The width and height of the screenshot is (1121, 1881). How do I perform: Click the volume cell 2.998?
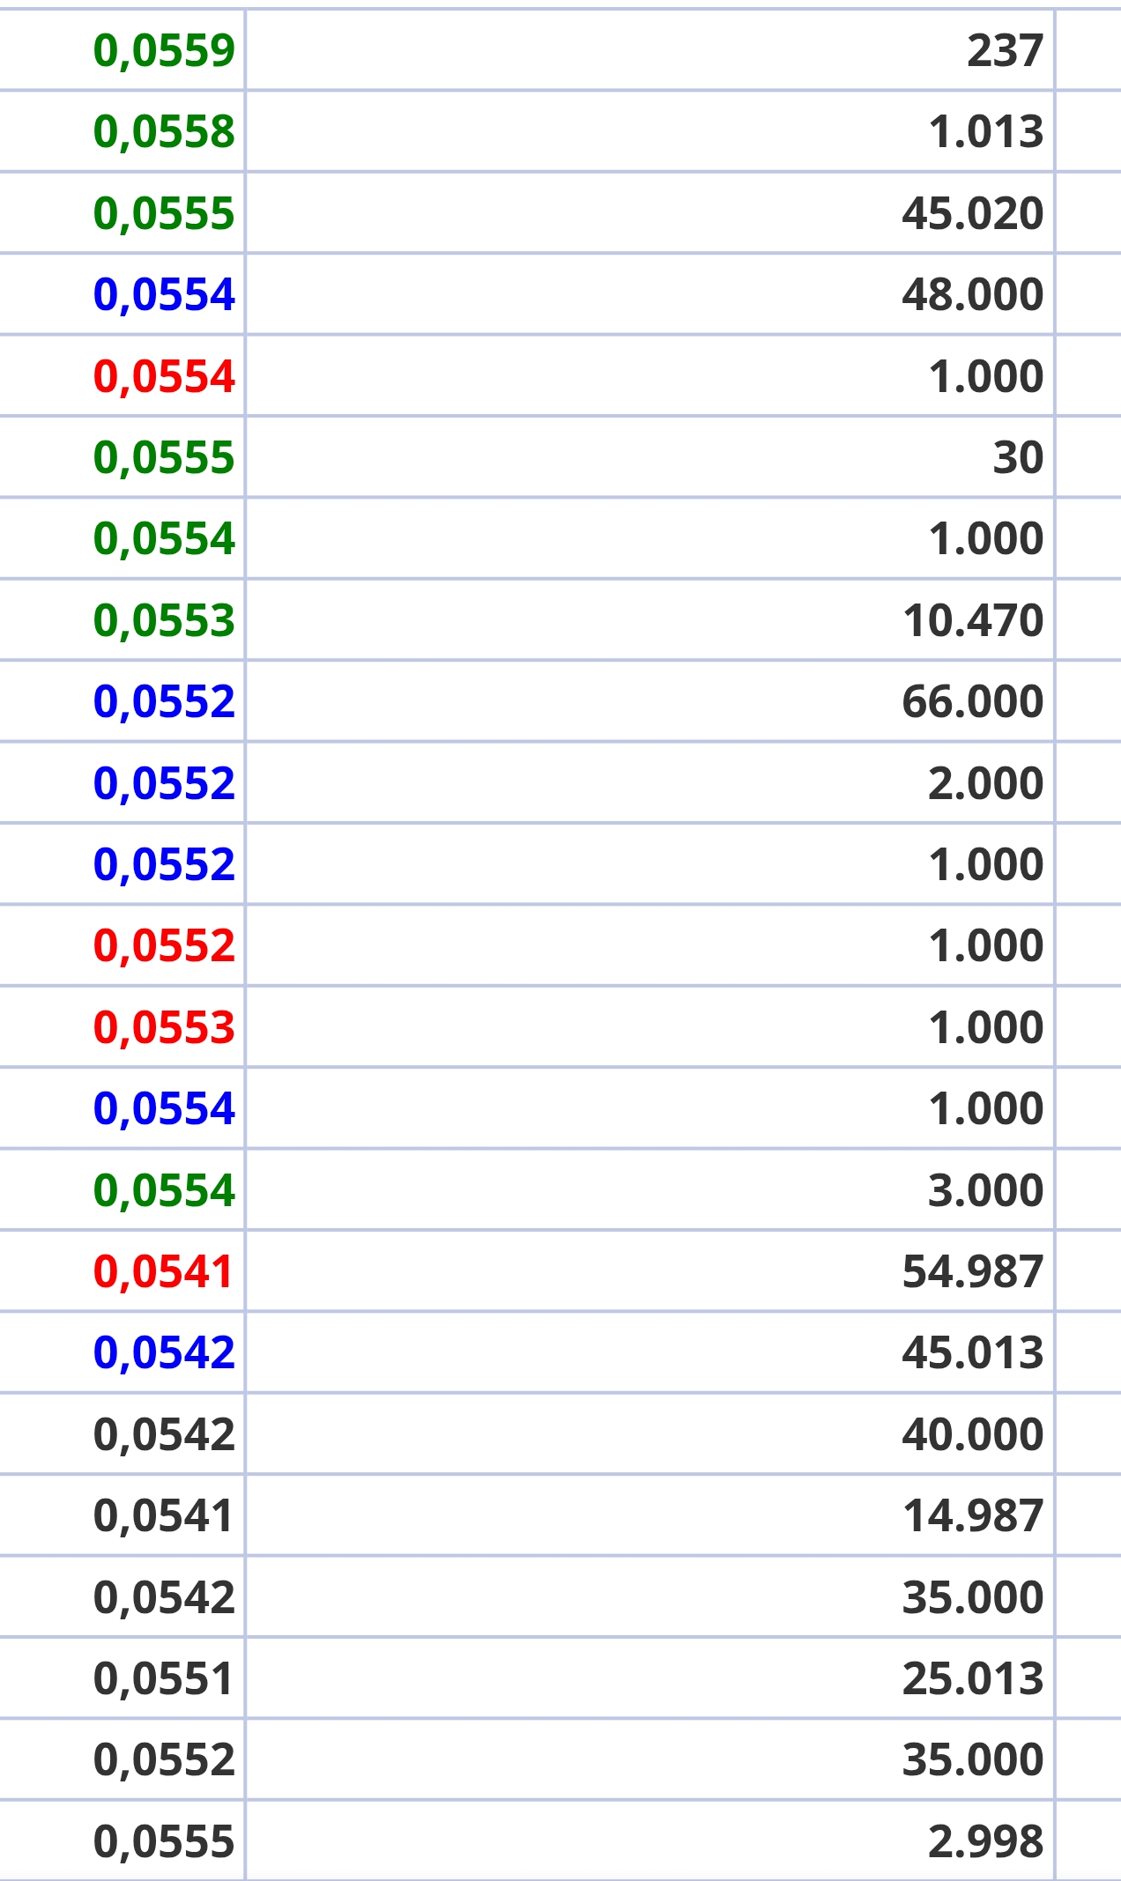[x=986, y=1841]
